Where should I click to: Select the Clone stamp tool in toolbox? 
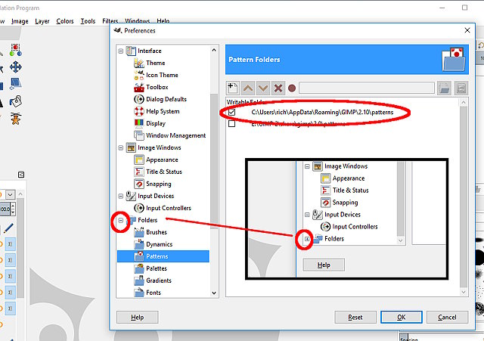(15, 101)
